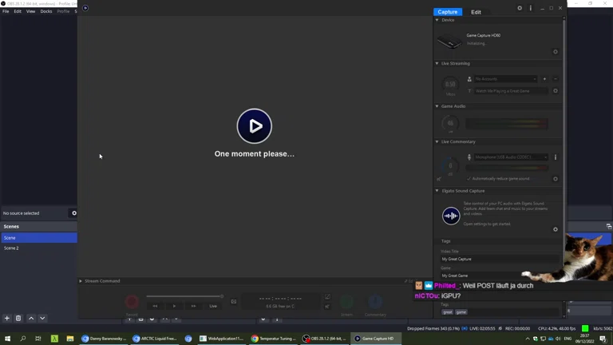
Task: Open the microphone device dropdown
Action: coord(511,157)
